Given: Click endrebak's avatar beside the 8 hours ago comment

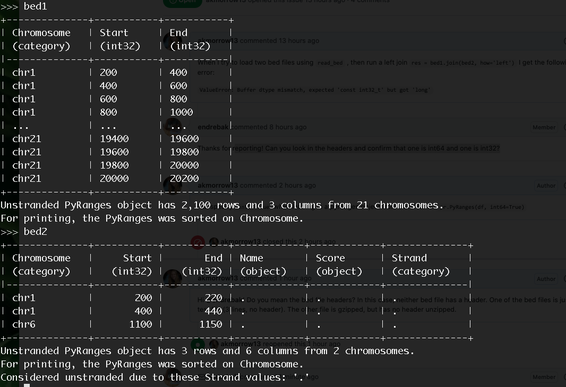Looking at the screenshot, I should point(172,127).
